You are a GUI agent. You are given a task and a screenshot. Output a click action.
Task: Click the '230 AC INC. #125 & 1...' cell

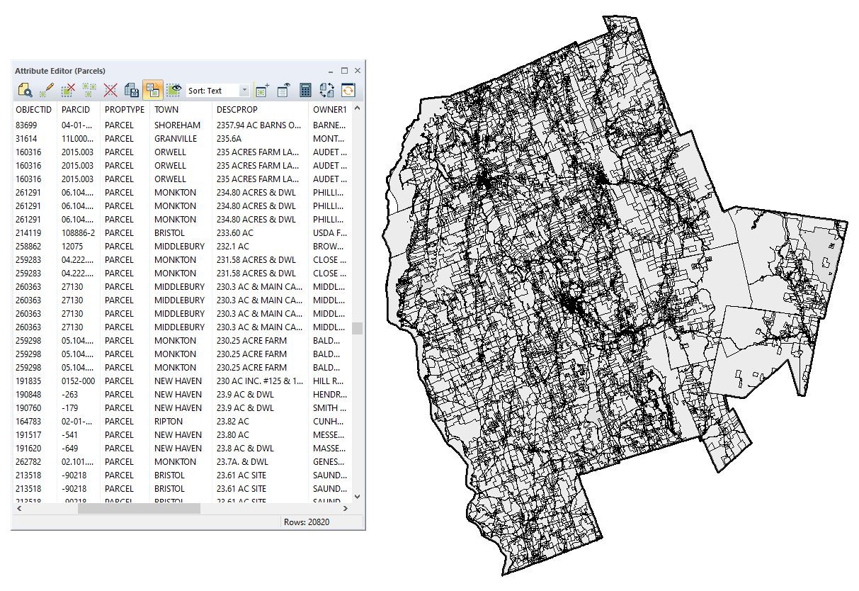coord(259,381)
